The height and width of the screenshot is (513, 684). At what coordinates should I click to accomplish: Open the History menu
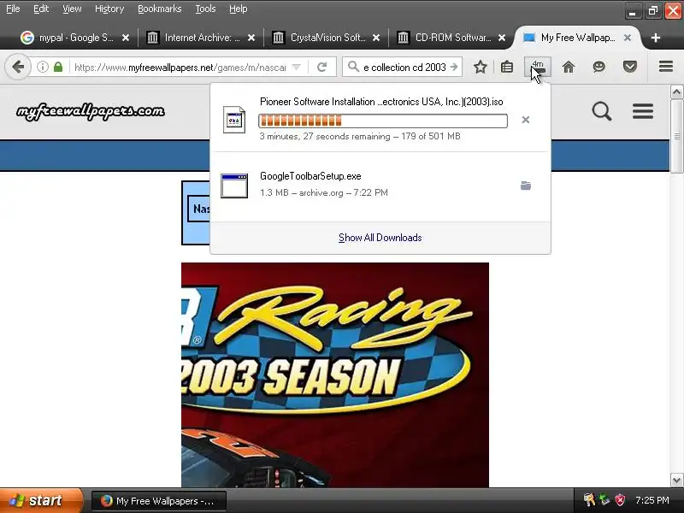pyautogui.click(x=109, y=9)
